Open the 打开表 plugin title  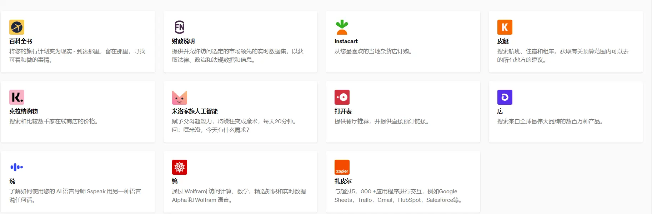pyautogui.click(x=343, y=111)
